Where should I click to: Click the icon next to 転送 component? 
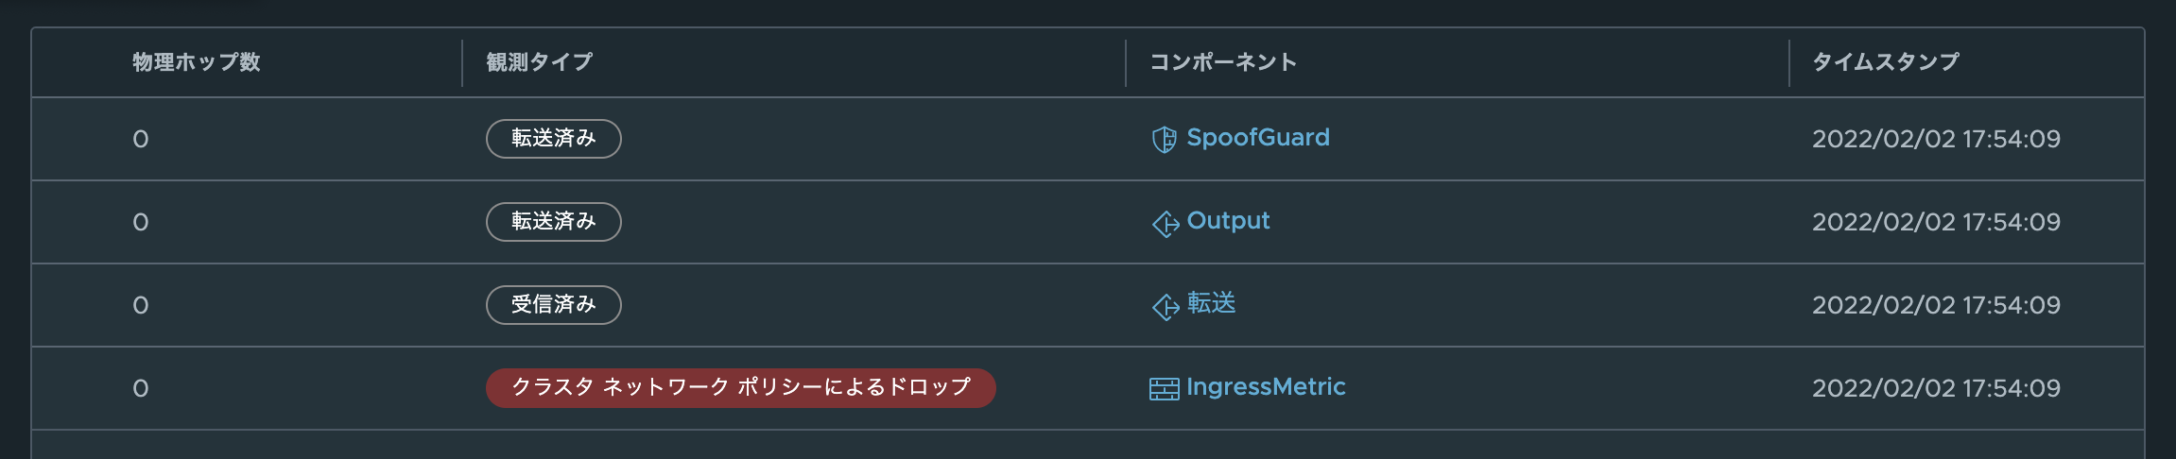[1165, 307]
